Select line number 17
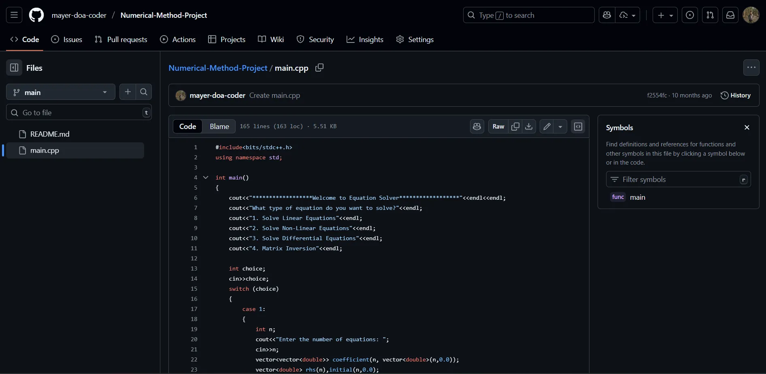 [x=194, y=309]
